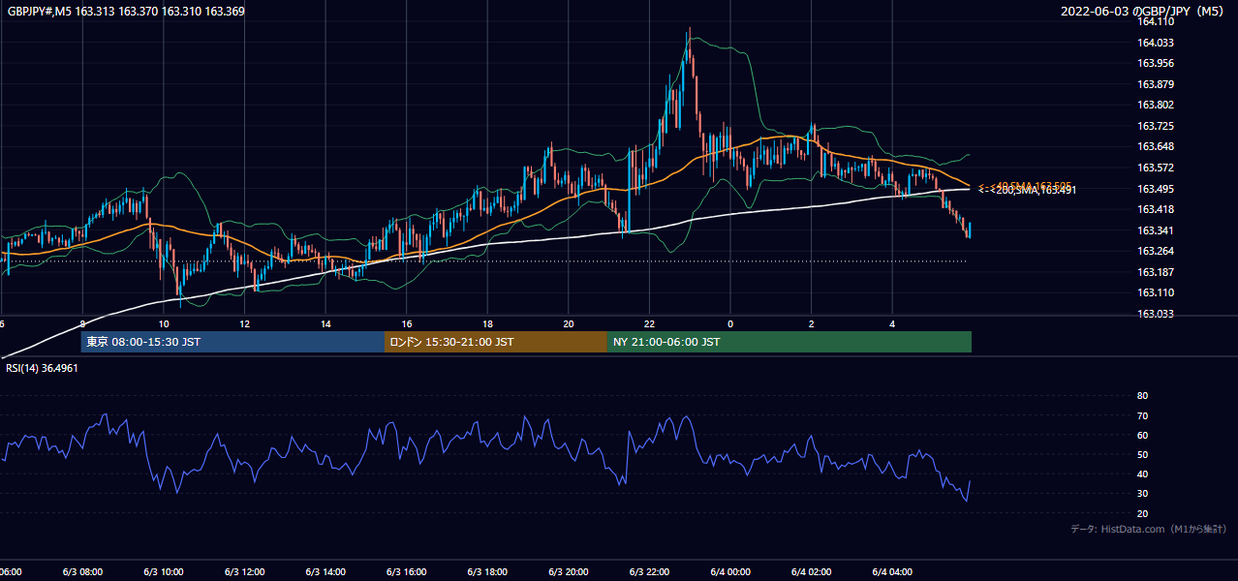Viewport: 1238px width, 581px height.
Task: Click the 163.264 price axis label
Action: (1155, 251)
